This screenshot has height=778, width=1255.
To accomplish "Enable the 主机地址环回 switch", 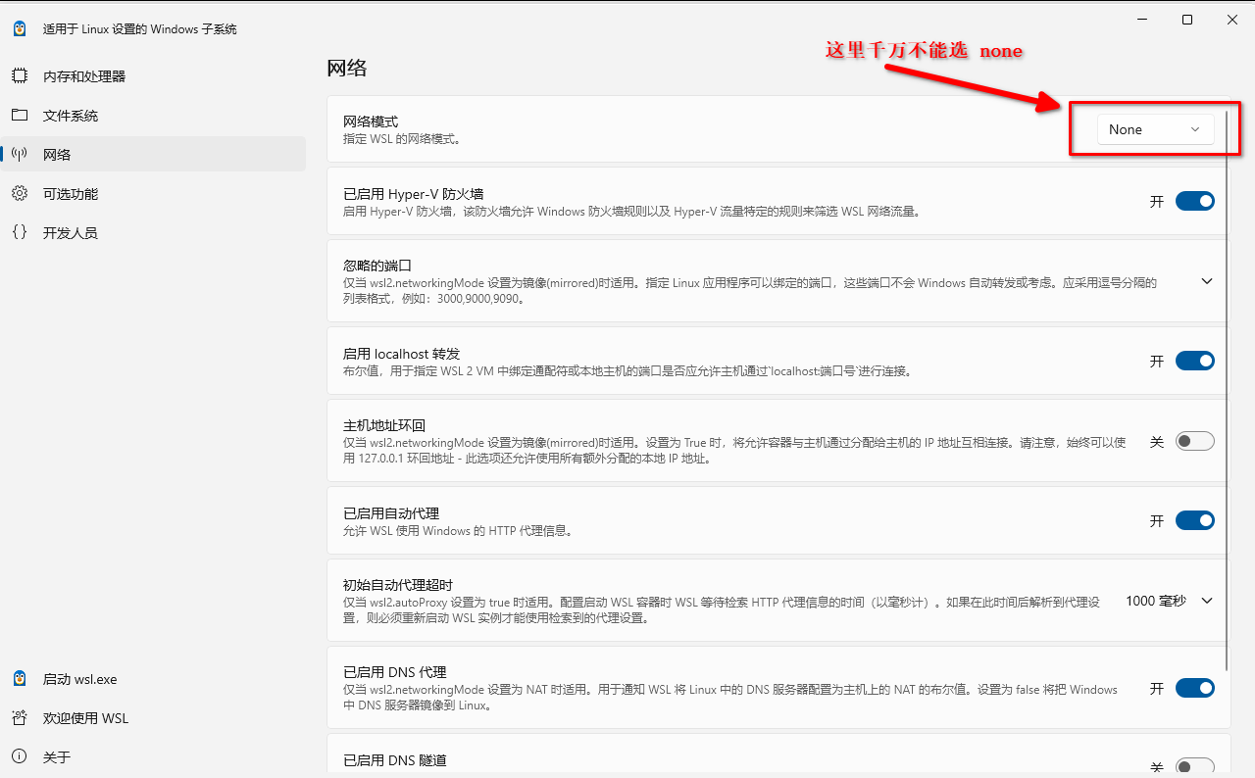I will pos(1195,441).
